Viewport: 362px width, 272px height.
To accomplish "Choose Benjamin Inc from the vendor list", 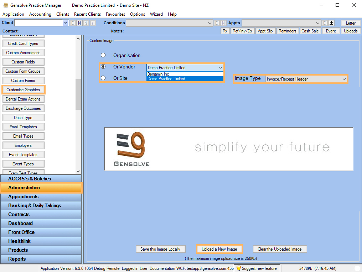I will click(x=185, y=74).
